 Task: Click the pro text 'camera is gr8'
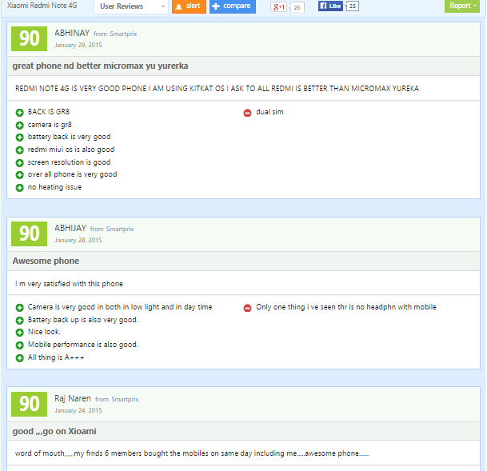tap(50, 125)
